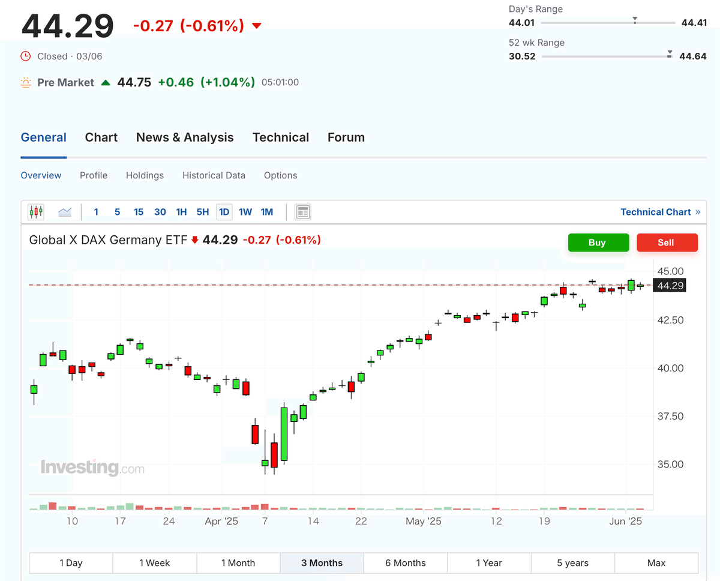720x581 pixels.
Task: Click the day's low value 44.01
Action: (522, 23)
